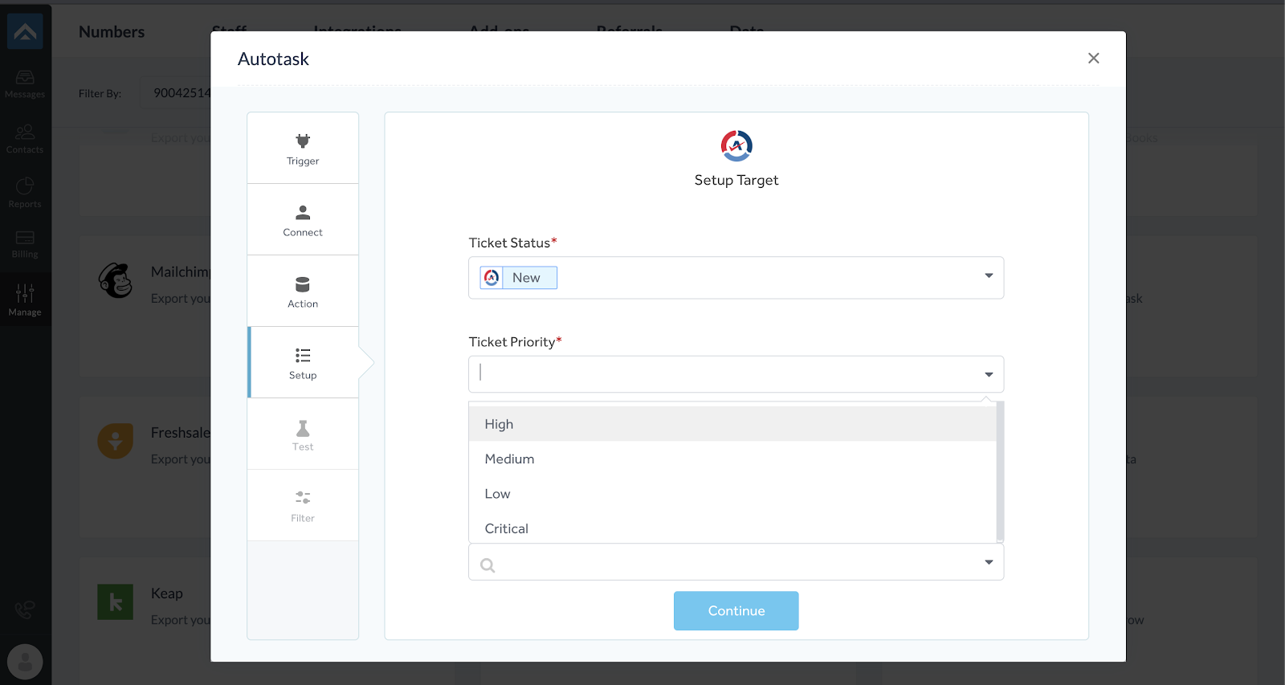The image size is (1285, 685).
Task: Select Critical ticket priority
Action: 732,528
